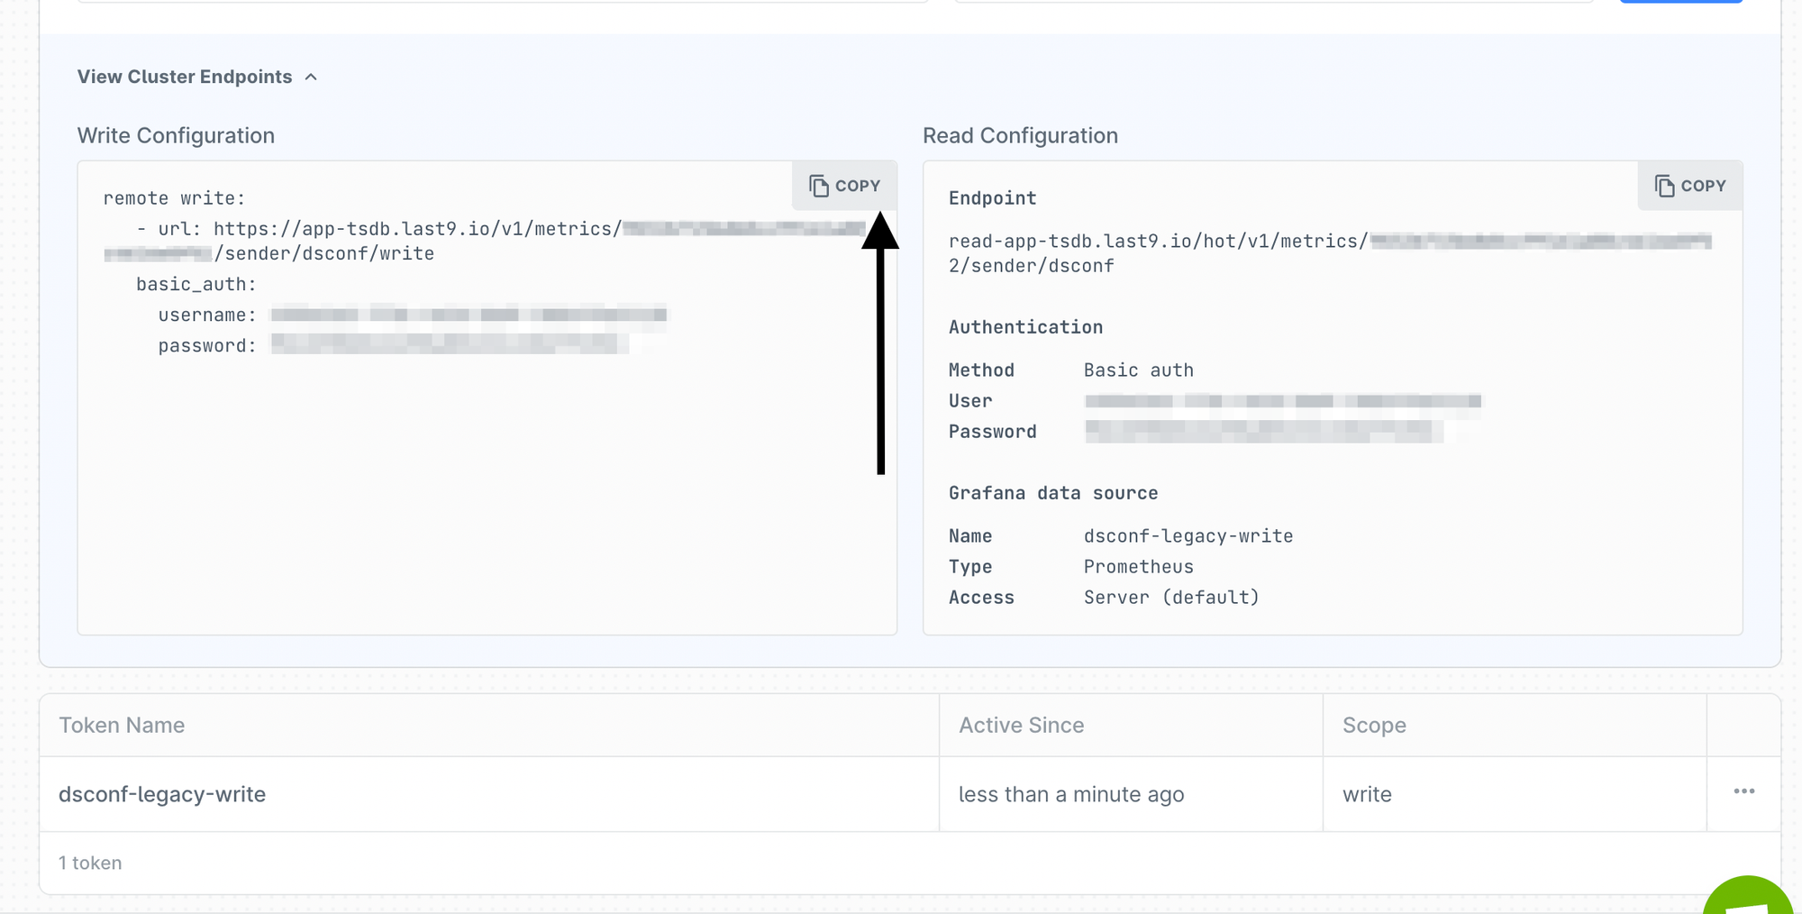Click the Prometheus type value
The image size is (1802, 914).
point(1139,567)
